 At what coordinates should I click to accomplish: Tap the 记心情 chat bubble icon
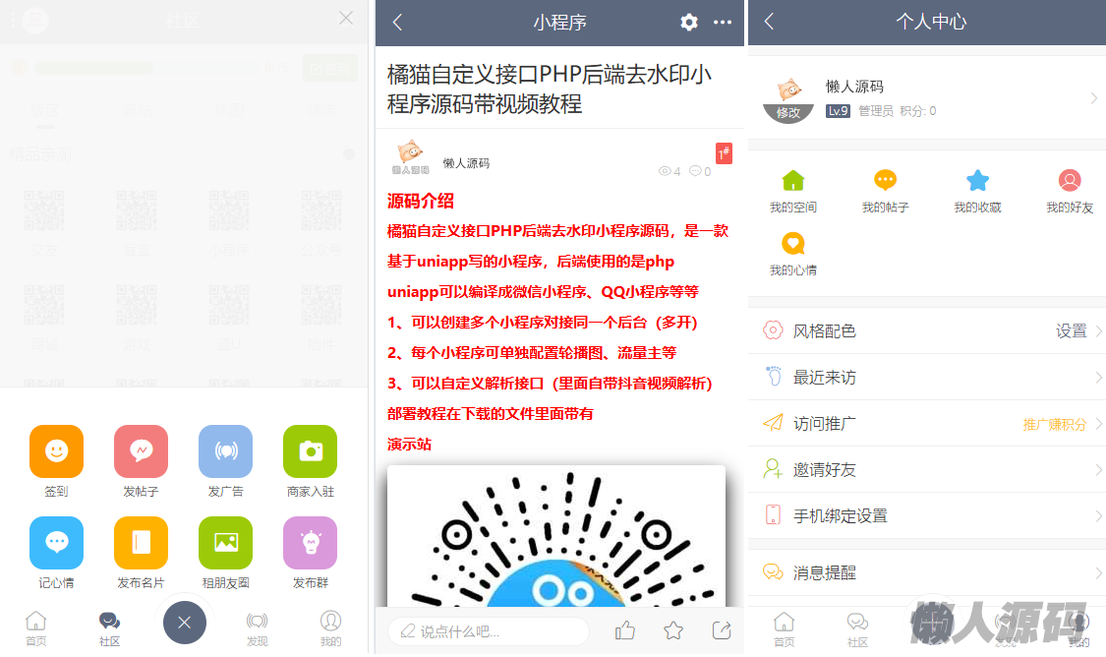click(x=56, y=543)
